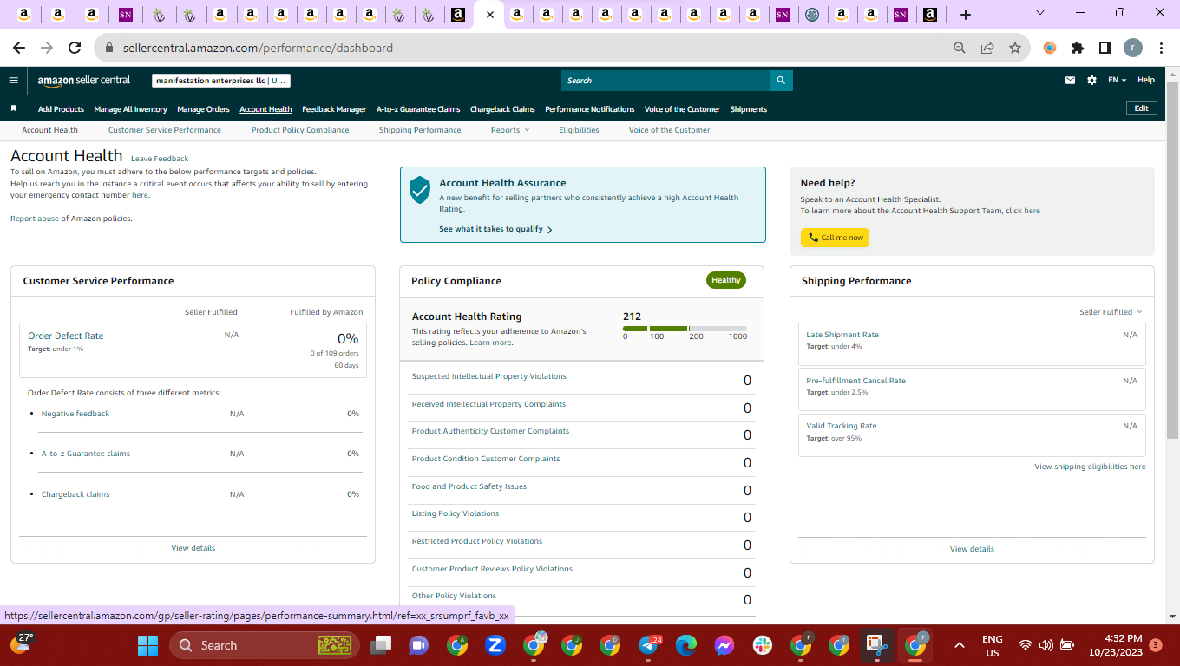The image size is (1180, 666).
Task: Click the search magnifier button in Seller Central
Action: coord(781,81)
